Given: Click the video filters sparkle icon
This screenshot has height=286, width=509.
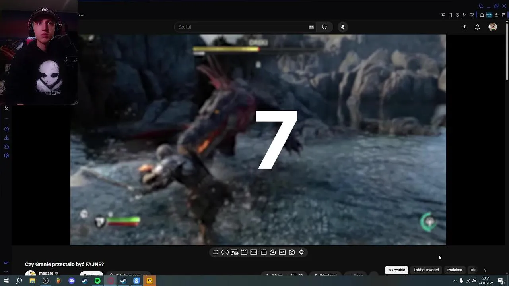Looking at the screenshot, I should coord(282,252).
